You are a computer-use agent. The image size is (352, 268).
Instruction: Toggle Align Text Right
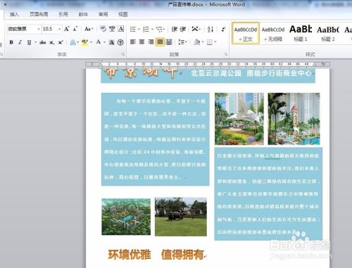(151, 42)
